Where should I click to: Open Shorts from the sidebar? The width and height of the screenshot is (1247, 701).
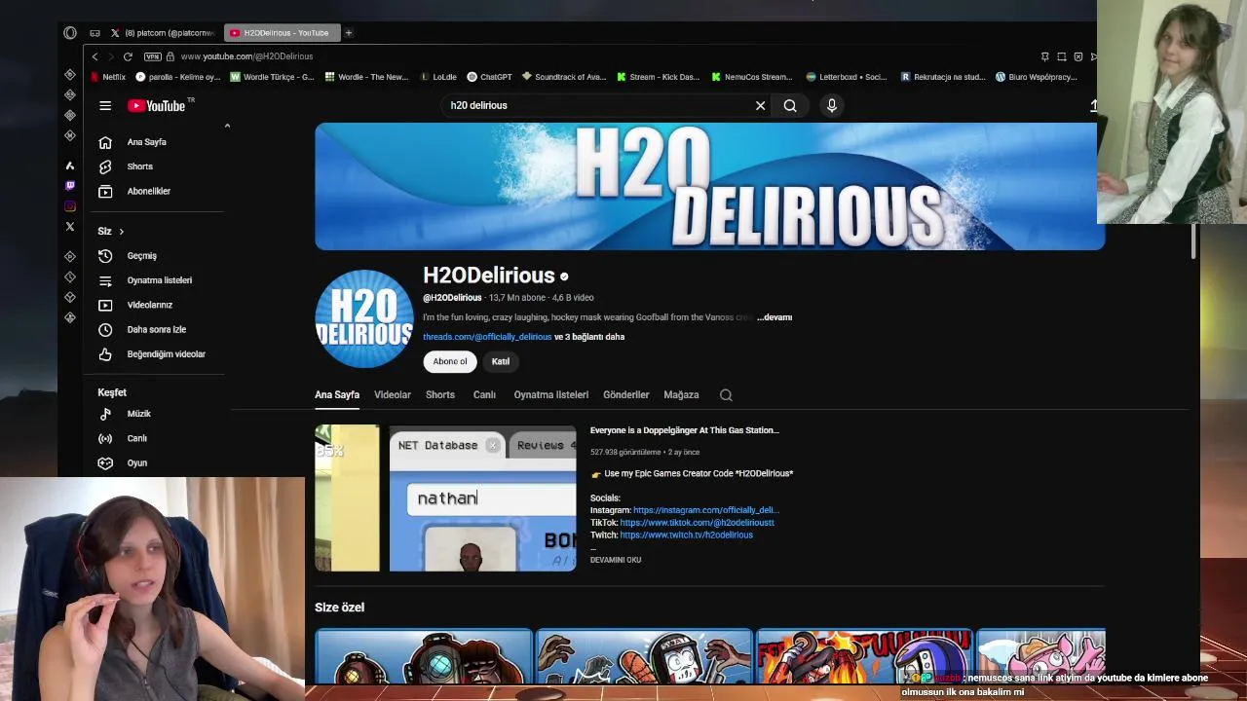139,166
